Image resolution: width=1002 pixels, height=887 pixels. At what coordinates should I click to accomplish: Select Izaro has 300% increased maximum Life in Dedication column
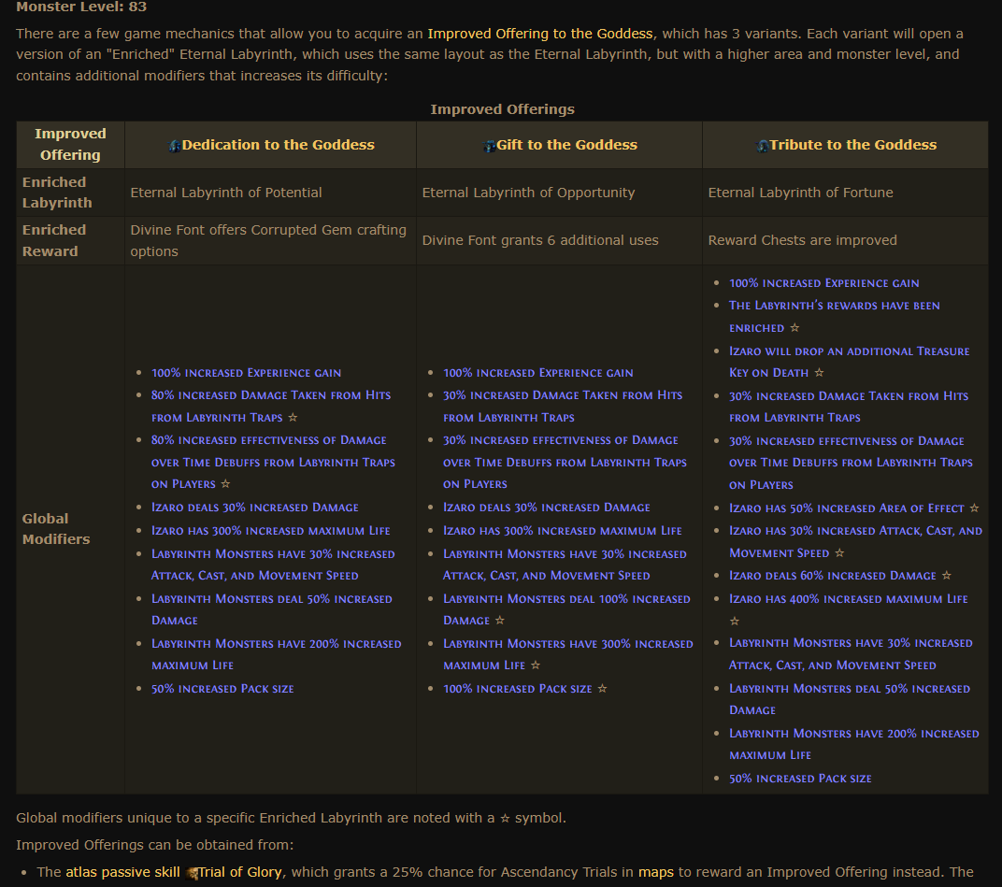tap(270, 531)
